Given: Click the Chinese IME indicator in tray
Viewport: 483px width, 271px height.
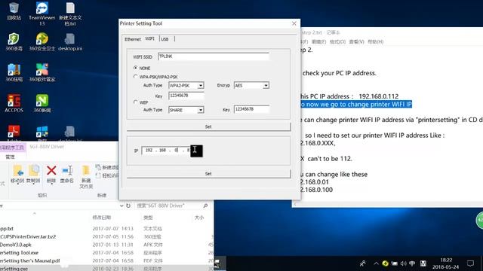Looking at the screenshot, I should pos(412,263).
